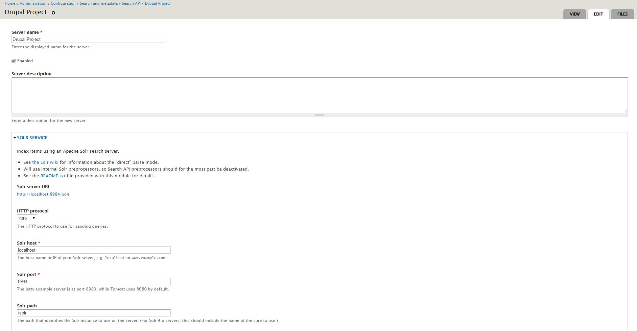Switch to the View tab

click(x=574, y=14)
